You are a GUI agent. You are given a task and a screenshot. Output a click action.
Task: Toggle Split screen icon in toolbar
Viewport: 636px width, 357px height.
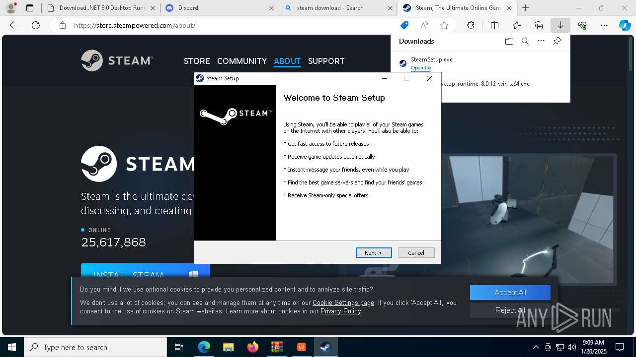(x=494, y=25)
